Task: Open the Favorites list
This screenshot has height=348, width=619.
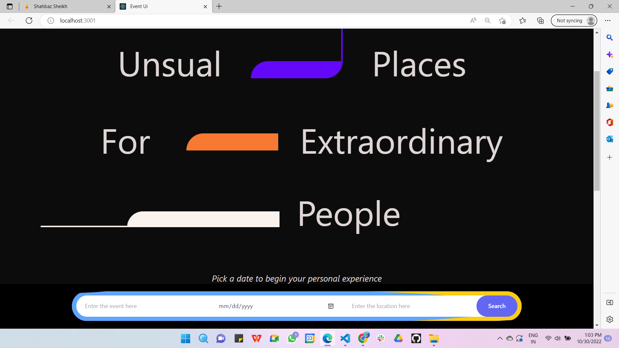Action: tap(523, 21)
